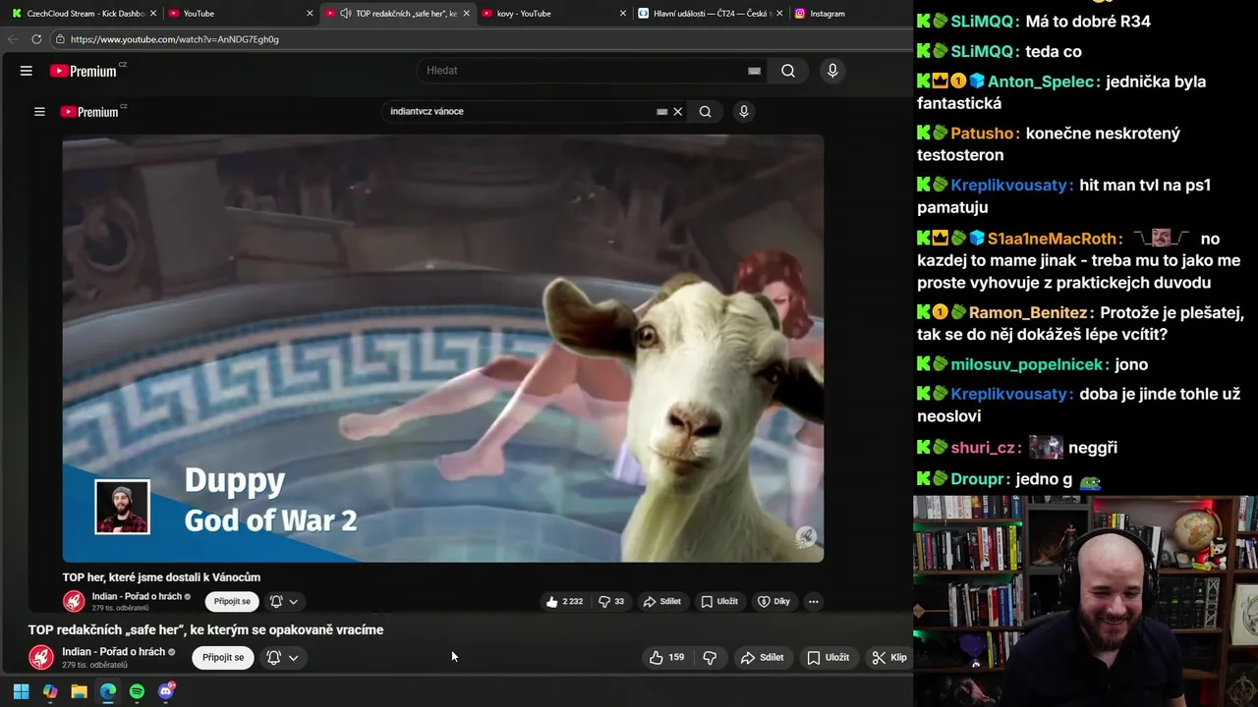Open the inner YouTube hamburger menu beside Premium logo
This screenshot has height=707, width=1258.
tap(39, 112)
